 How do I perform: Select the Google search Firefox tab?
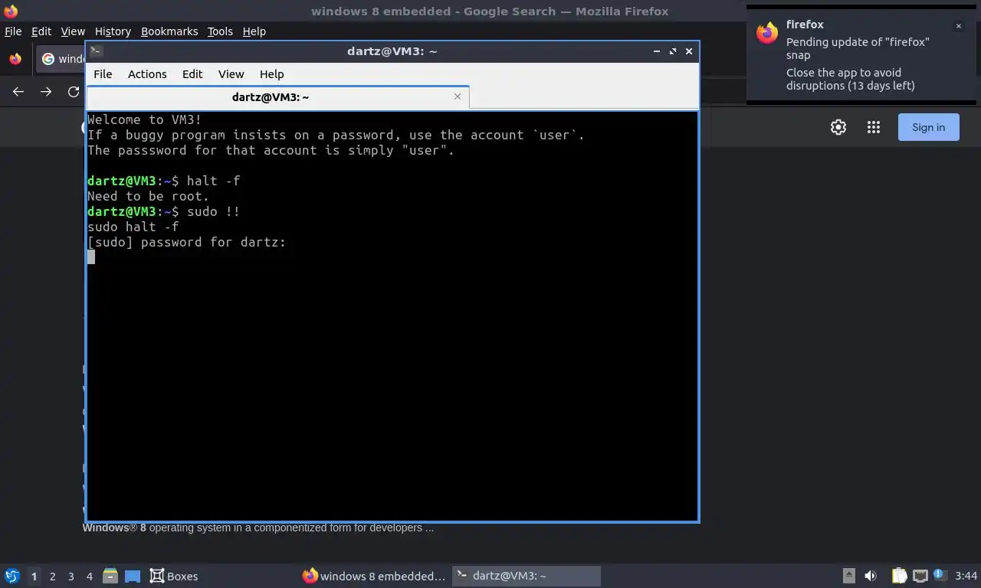(61, 59)
